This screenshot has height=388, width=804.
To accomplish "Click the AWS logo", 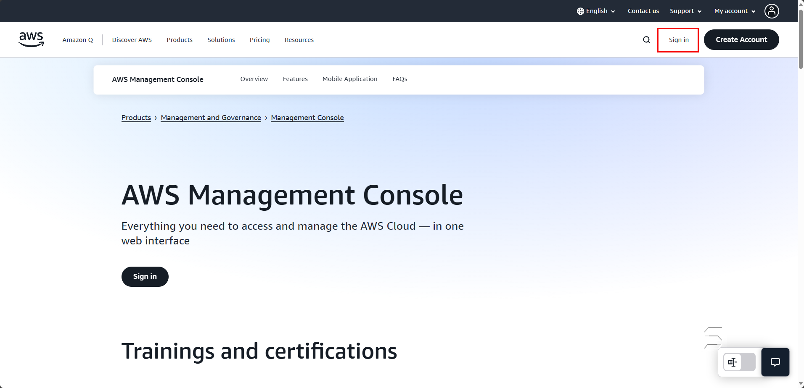I will [31, 39].
